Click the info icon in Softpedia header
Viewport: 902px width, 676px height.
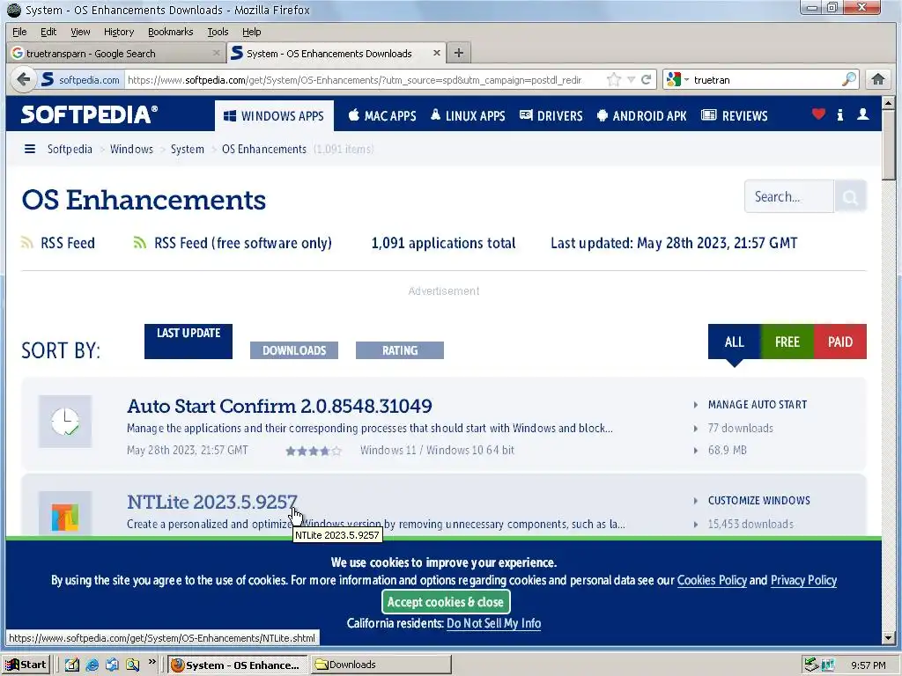pyautogui.click(x=839, y=115)
